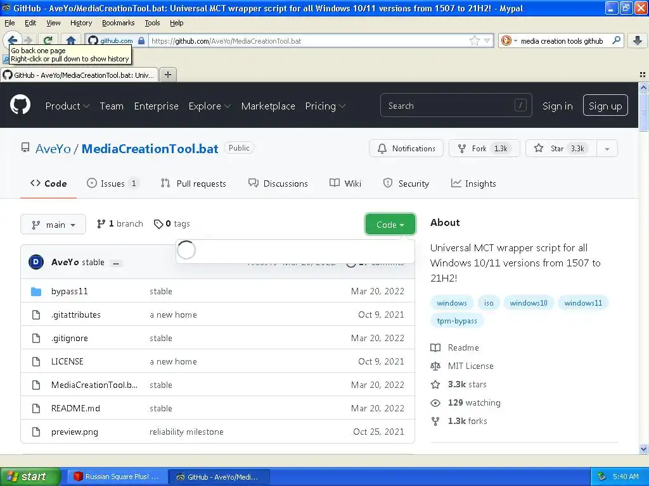Go to the browser Home icon
The width and height of the screenshot is (649, 486).
pyautogui.click(x=71, y=40)
